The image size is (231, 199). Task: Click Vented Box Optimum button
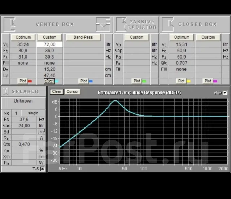coord(23,37)
